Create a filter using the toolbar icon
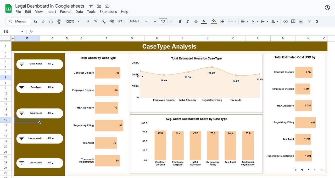 (309, 21)
